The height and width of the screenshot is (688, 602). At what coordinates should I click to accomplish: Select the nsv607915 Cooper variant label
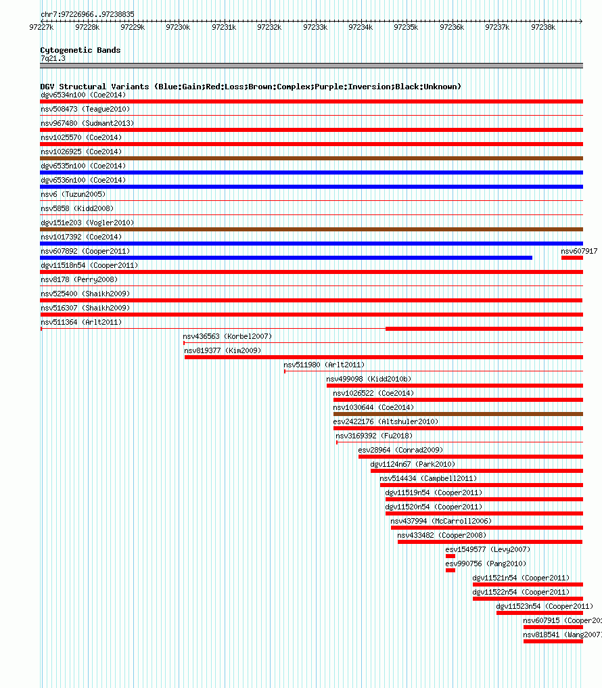click(563, 620)
